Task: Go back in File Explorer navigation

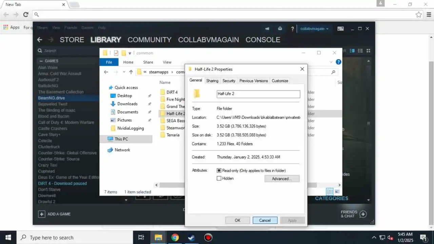Action: [106, 72]
